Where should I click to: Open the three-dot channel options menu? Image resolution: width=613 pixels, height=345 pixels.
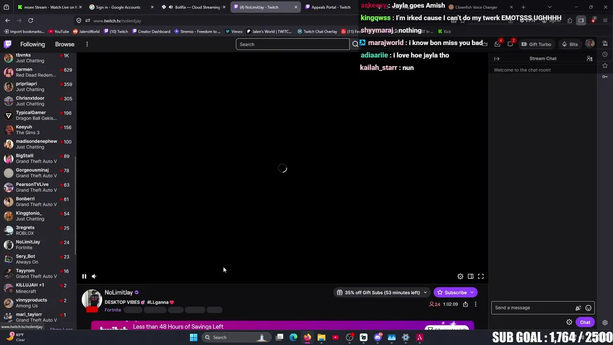[x=476, y=304]
